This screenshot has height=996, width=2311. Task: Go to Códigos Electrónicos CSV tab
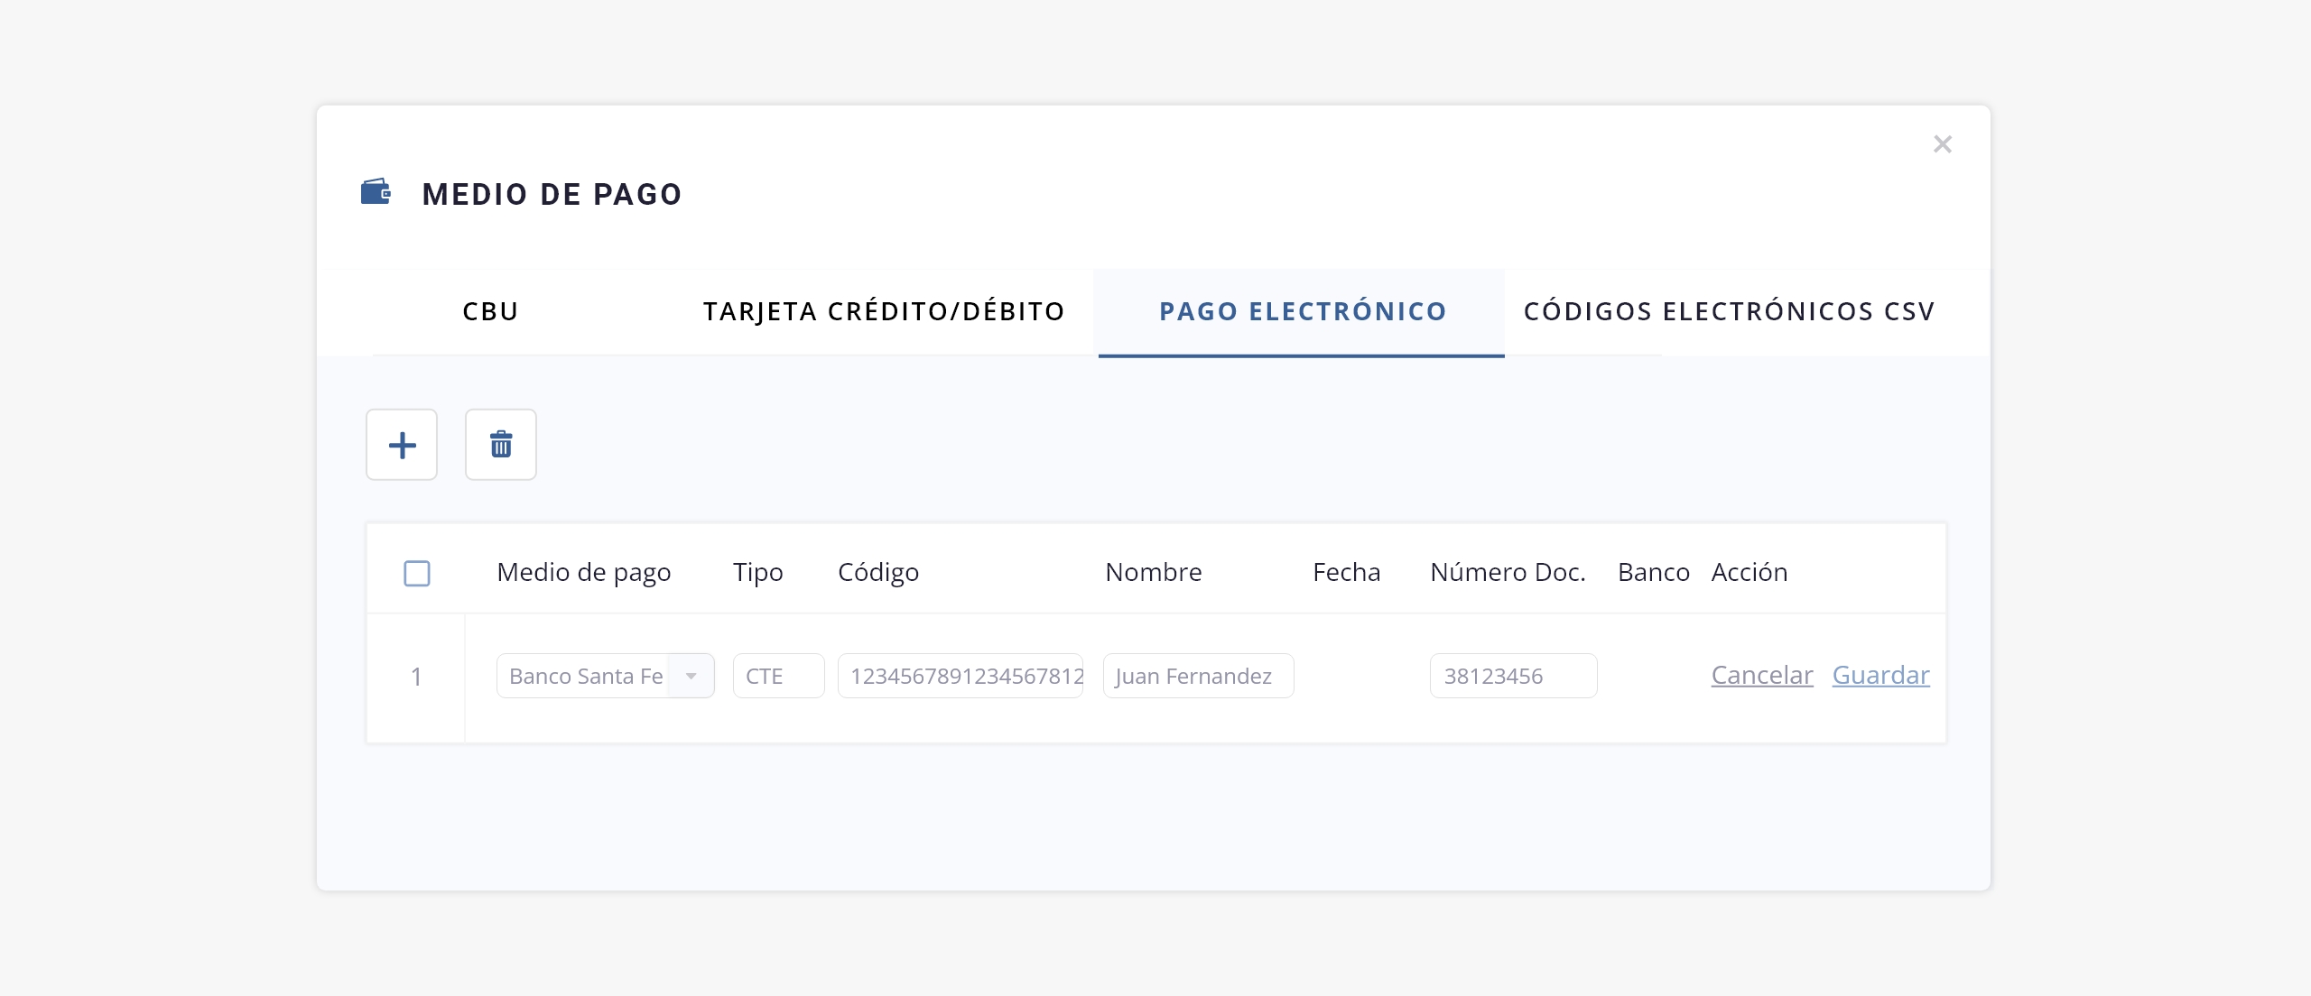[x=1729, y=311]
